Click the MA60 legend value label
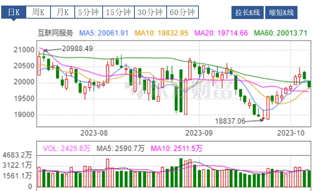This screenshot has height=191, width=313. 280,33
